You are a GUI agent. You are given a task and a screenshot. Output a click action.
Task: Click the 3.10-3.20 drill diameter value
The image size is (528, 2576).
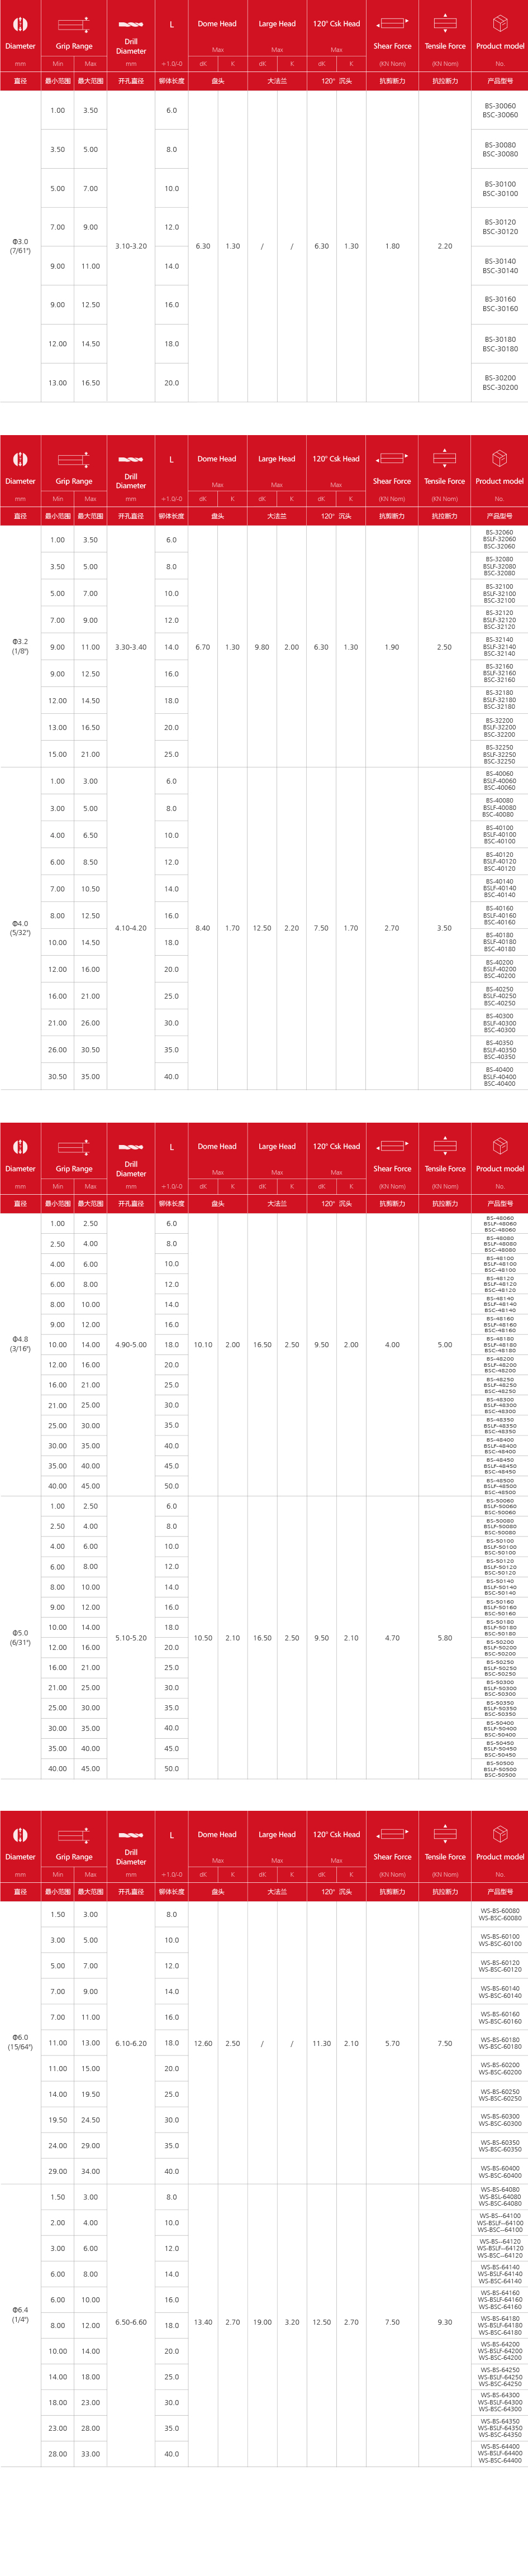(131, 246)
